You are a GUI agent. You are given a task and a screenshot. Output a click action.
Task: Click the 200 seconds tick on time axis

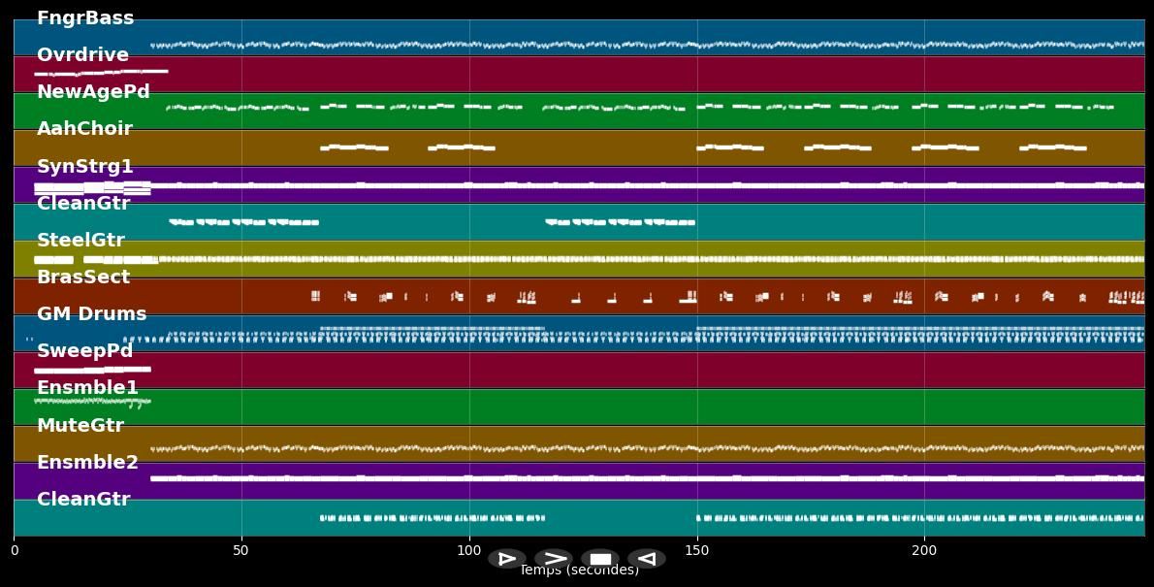pyautogui.click(x=924, y=551)
